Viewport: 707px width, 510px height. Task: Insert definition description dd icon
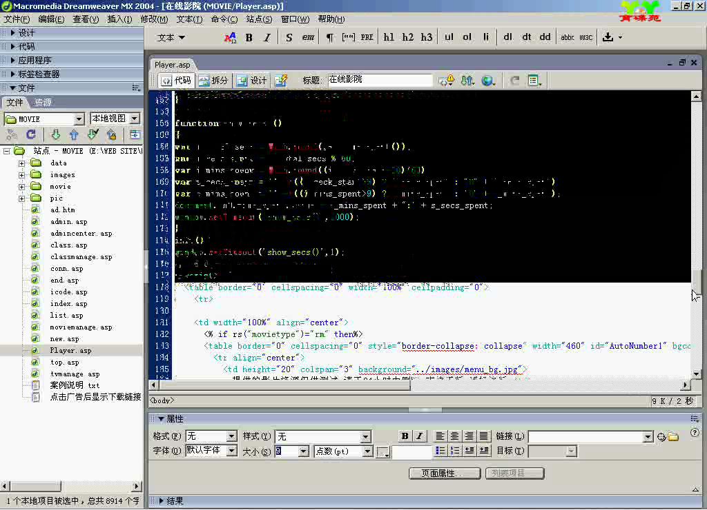(x=545, y=37)
